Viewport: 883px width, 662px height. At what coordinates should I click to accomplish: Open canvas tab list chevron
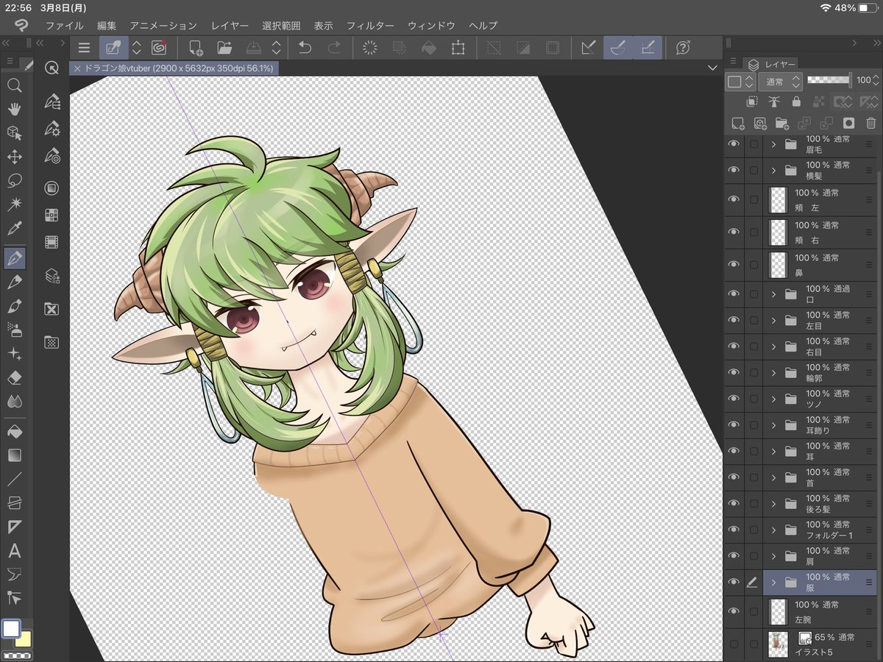pyautogui.click(x=712, y=68)
